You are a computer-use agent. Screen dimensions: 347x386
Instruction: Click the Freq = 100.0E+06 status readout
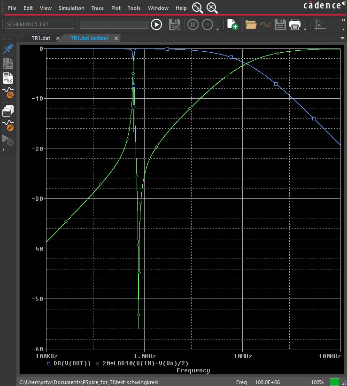click(258, 382)
